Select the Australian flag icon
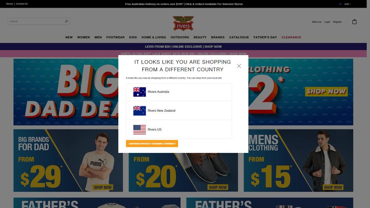The height and width of the screenshot is (208, 370). 140,92
